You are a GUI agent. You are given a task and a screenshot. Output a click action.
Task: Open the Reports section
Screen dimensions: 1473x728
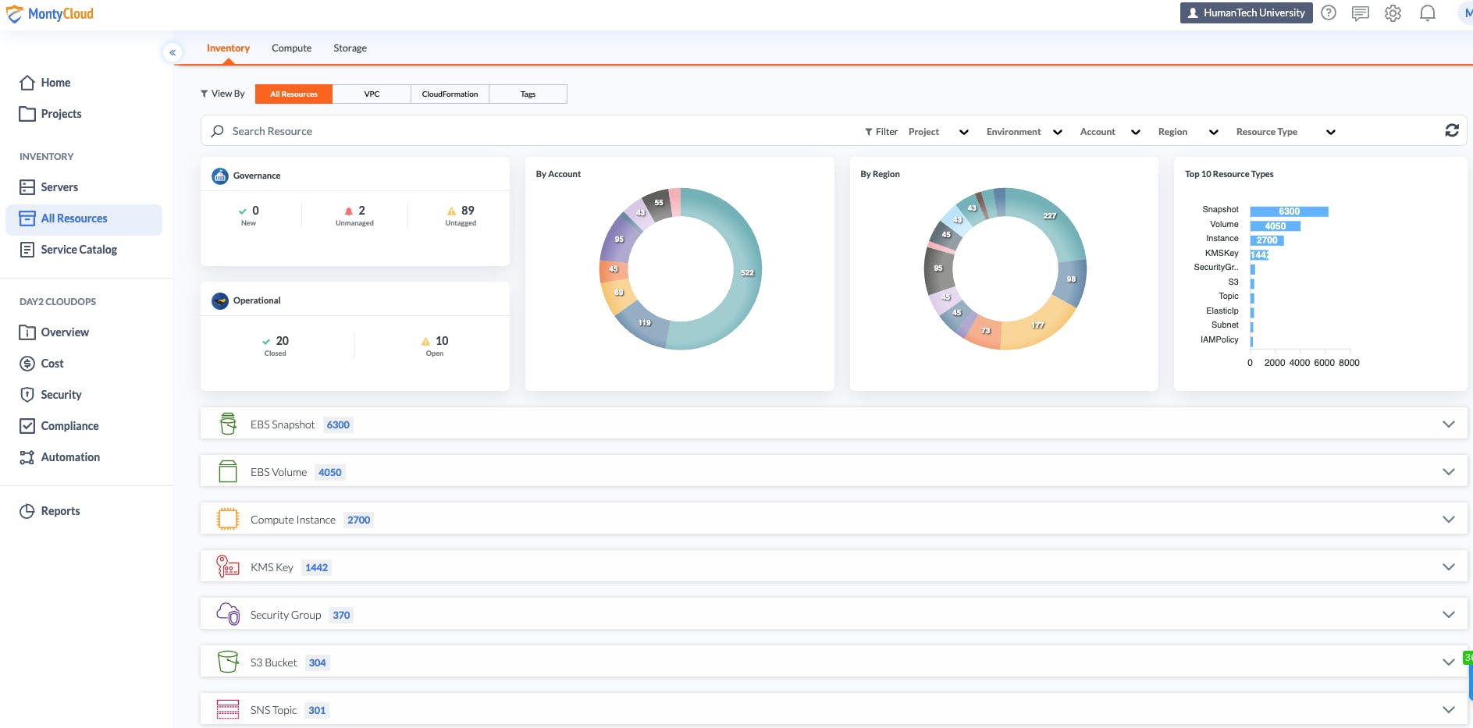click(x=61, y=510)
